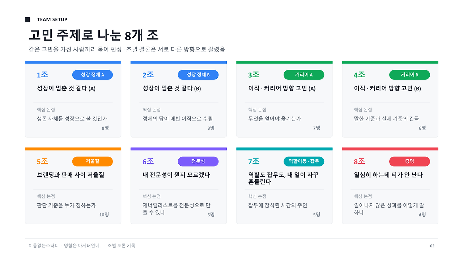Click the orange color bar atop the 5조 card
This screenshot has height=260, width=463.
(73, 149)
